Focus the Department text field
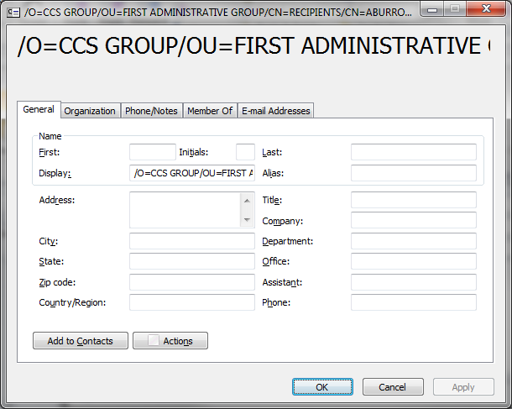The height and width of the screenshot is (409, 512). click(413, 241)
